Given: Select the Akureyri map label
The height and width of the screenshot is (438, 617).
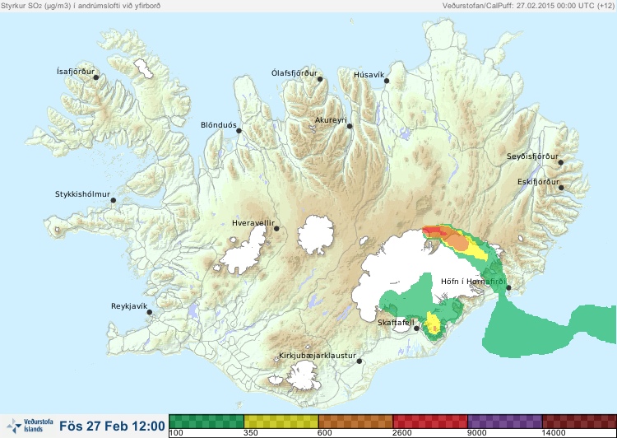Looking at the screenshot, I should (331, 120).
